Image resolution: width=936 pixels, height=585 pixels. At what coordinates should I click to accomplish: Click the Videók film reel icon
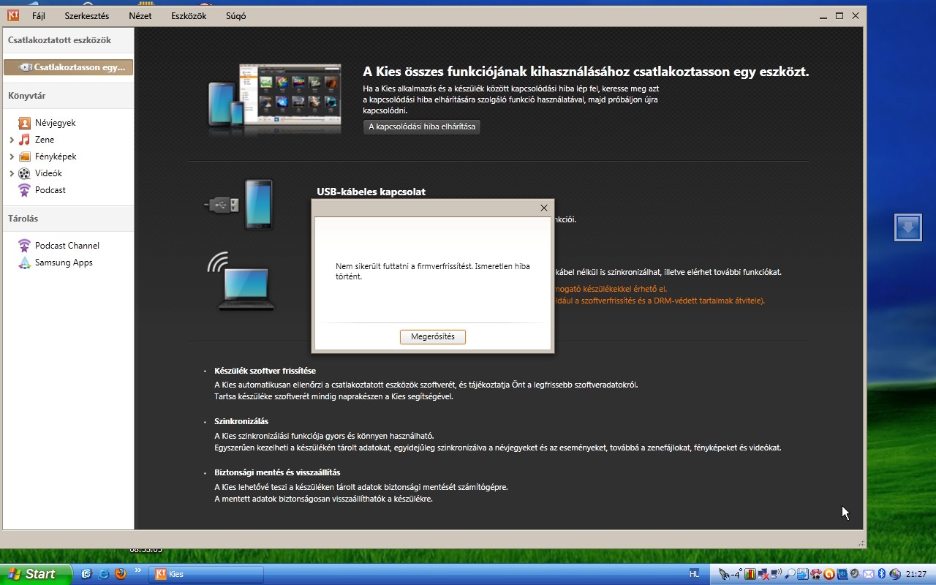point(25,173)
